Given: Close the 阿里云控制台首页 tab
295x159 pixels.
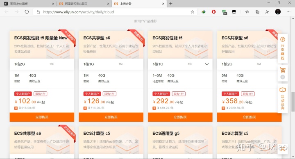Looking at the screenshot, I should coord(108,4).
